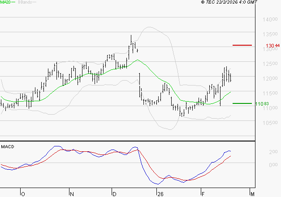
Task: Click the green support level line
Action: coord(242,103)
